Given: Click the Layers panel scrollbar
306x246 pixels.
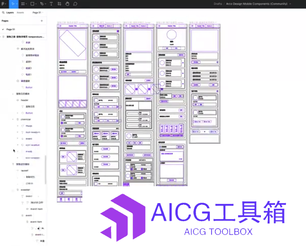Looking at the screenshot, I should [x=46, y=170].
